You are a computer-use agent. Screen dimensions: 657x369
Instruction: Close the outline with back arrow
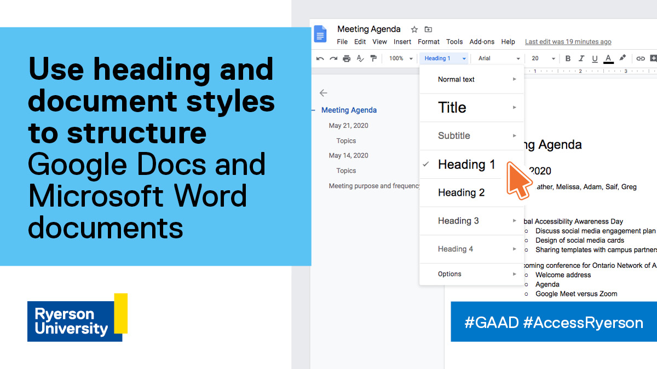pos(323,93)
